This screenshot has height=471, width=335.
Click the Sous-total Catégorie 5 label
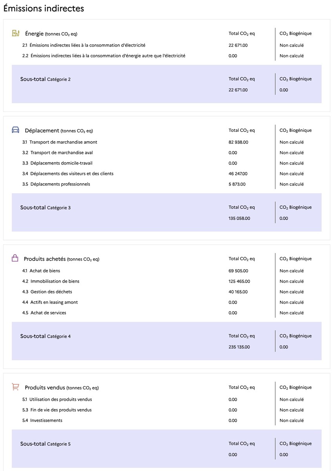pos(46,444)
